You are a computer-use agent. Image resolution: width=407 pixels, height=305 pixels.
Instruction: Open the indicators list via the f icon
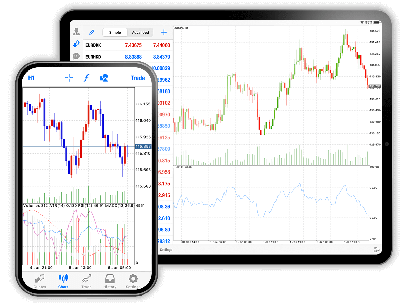(x=86, y=78)
